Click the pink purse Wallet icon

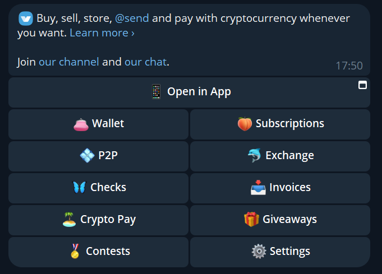(81, 124)
